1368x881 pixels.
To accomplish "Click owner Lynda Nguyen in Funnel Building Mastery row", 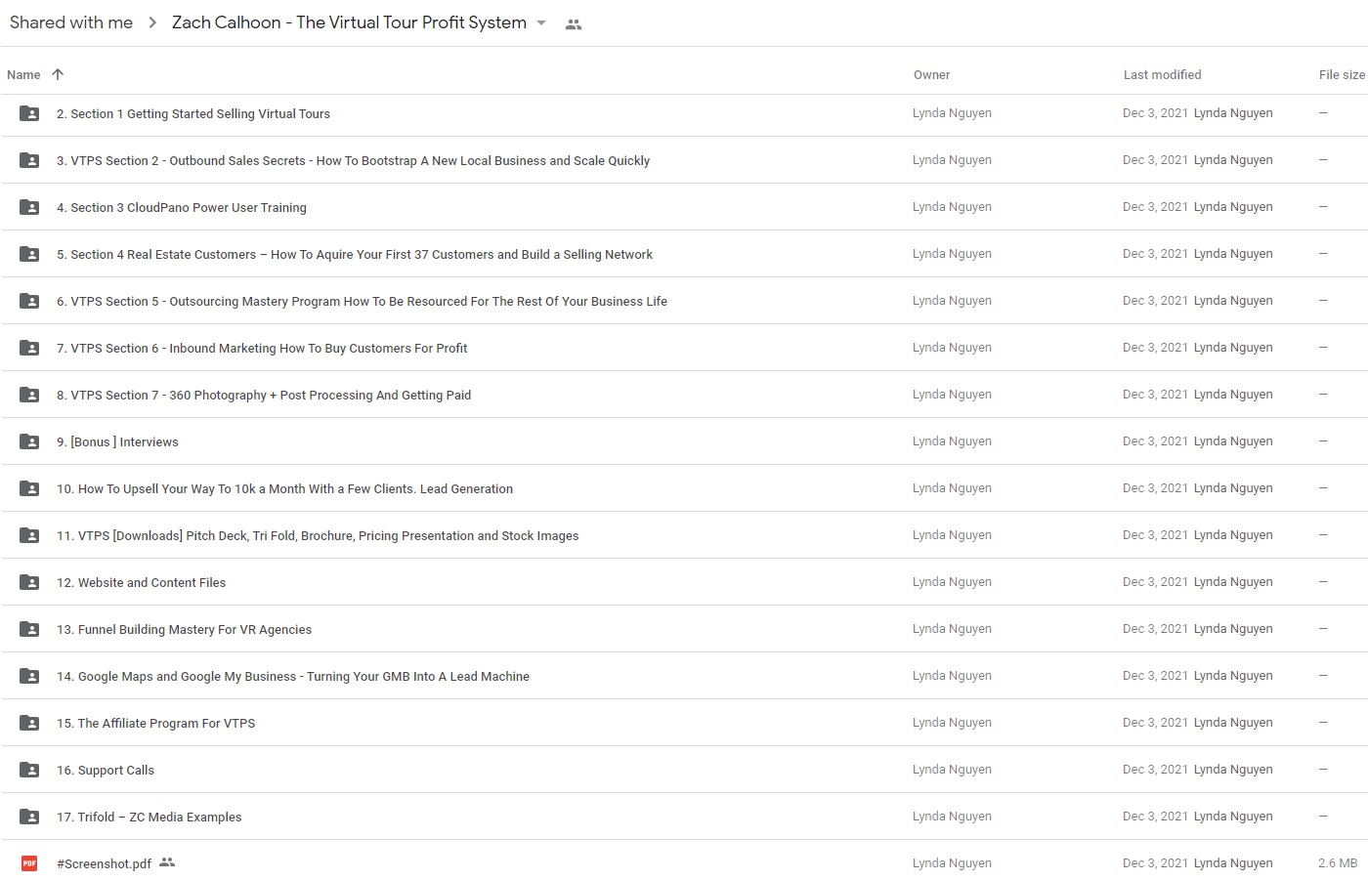I will [x=952, y=628].
